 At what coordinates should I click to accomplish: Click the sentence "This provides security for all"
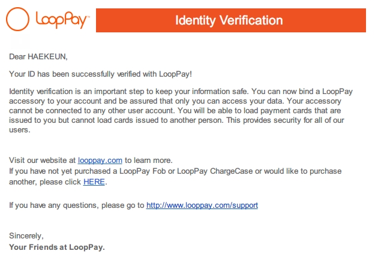tap(177, 125)
